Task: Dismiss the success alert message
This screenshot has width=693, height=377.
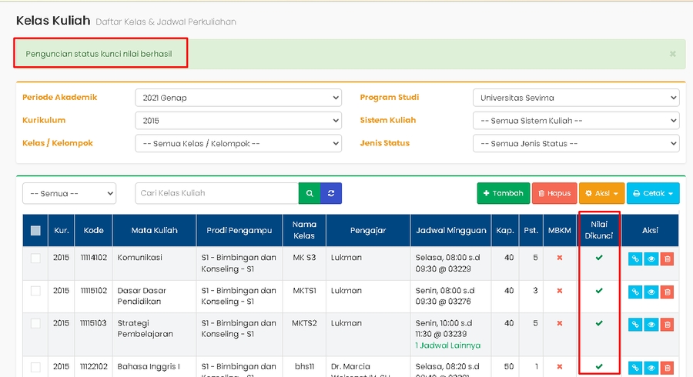Action: tap(672, 54)
